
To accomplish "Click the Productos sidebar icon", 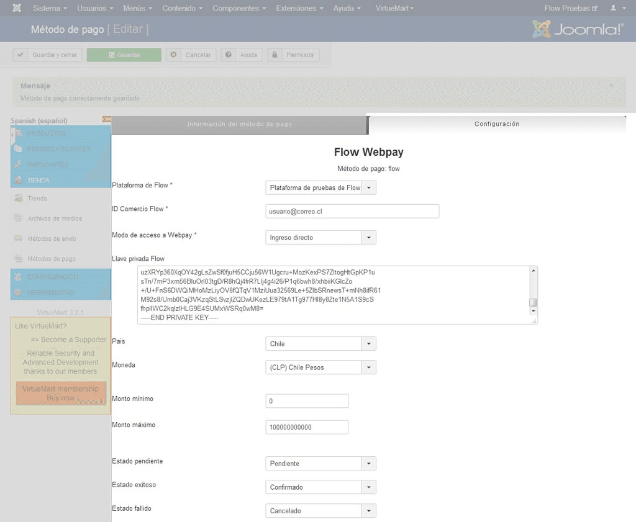I will pyautogui.click(x=18, y=133).
